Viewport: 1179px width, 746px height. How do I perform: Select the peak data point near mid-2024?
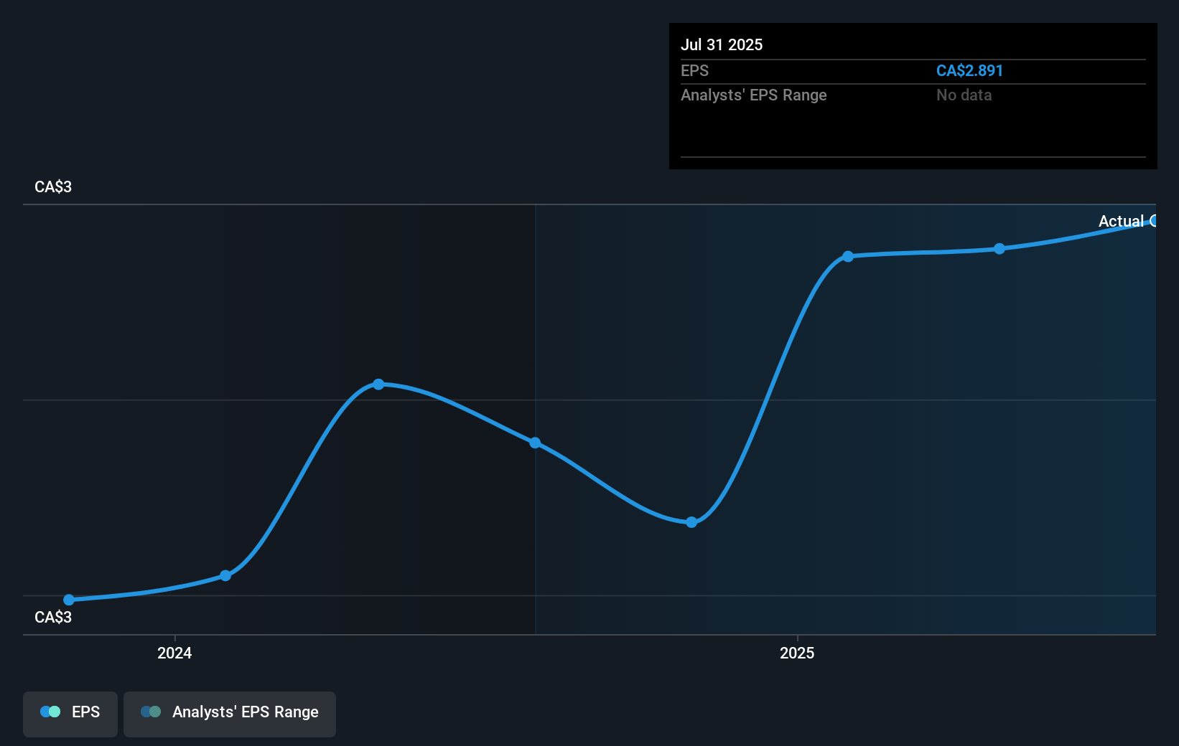point(378,384)
